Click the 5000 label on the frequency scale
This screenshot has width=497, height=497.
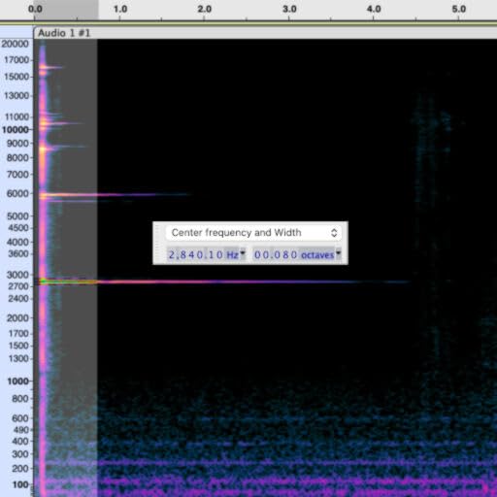(x=17, y=215)
